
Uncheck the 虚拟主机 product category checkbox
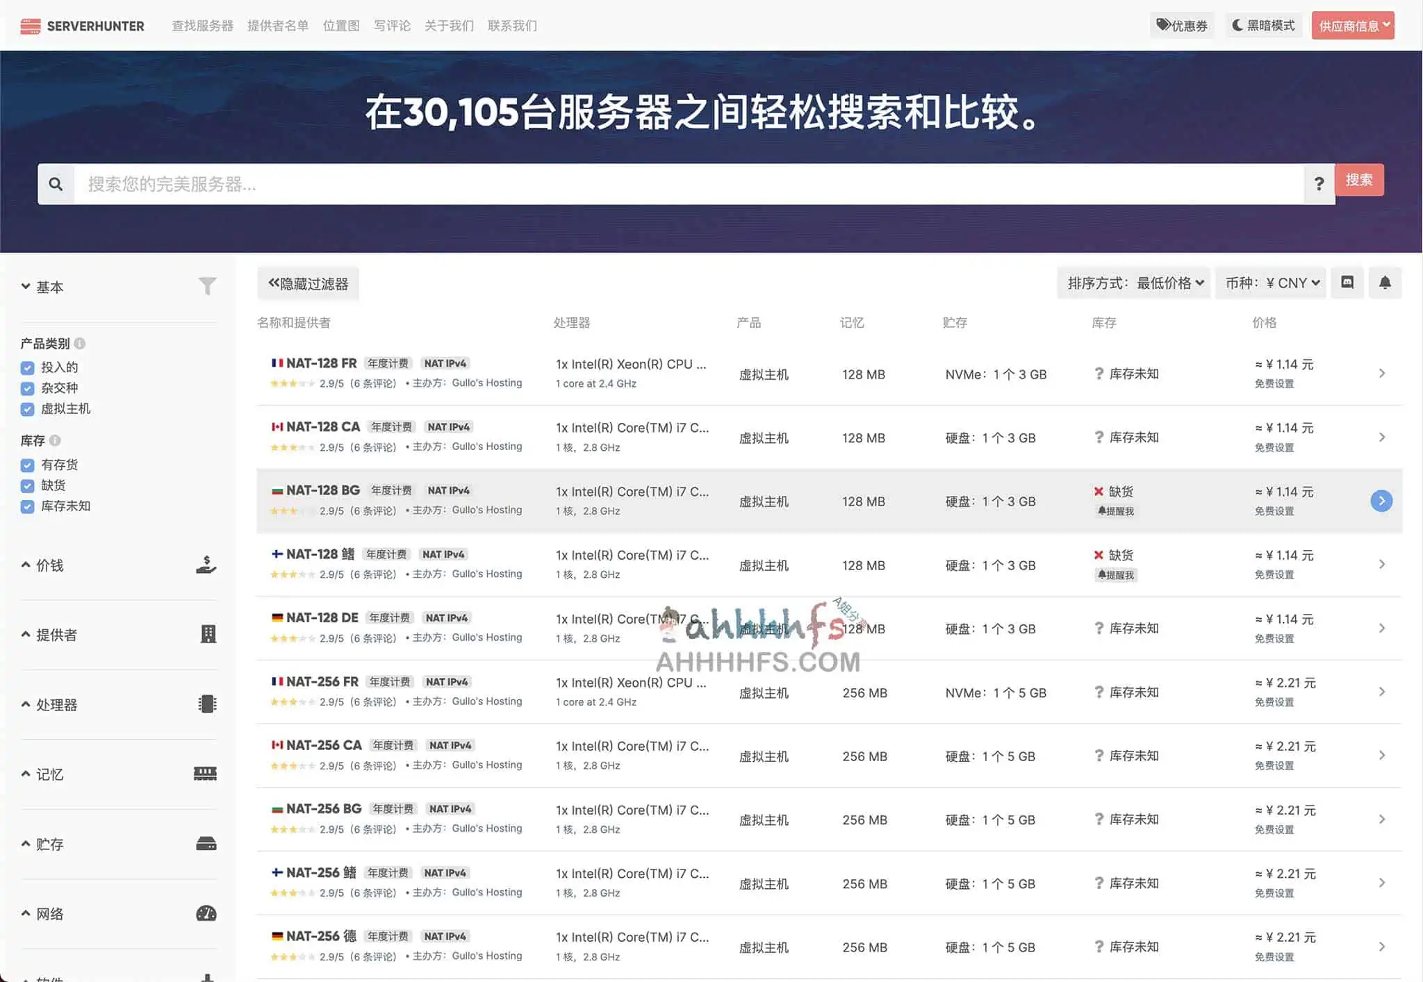point(27,409)
